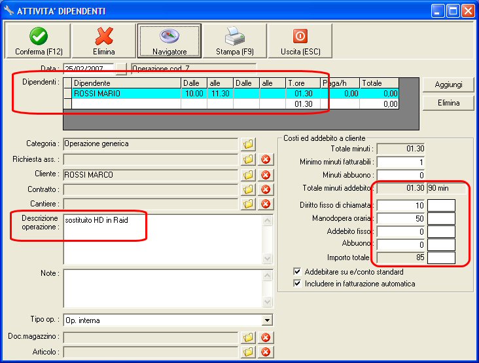Open folder lookup for Categoria
479x363 pixels.
click(248, 144)
